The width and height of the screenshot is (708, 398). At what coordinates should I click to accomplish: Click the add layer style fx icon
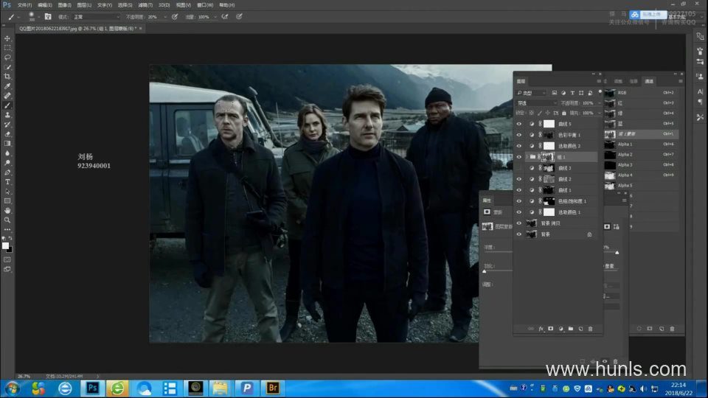pyautogui.click(x=541, y=329)
